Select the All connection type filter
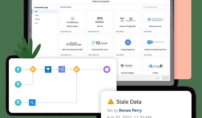 point(45,11)
